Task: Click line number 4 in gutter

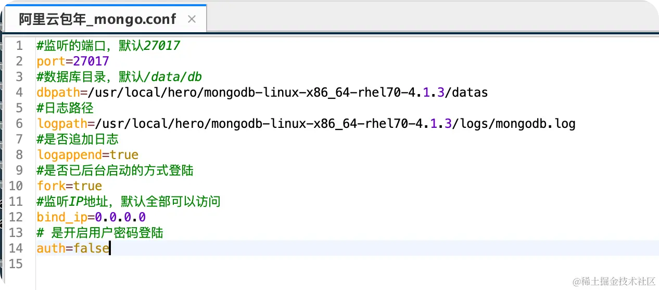Action: [19, 93]
